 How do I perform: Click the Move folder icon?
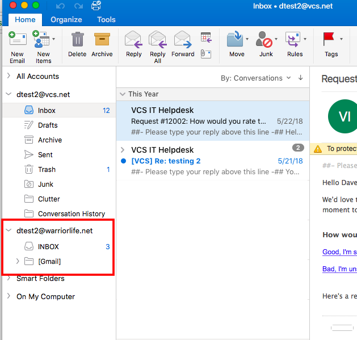(235, 39)
